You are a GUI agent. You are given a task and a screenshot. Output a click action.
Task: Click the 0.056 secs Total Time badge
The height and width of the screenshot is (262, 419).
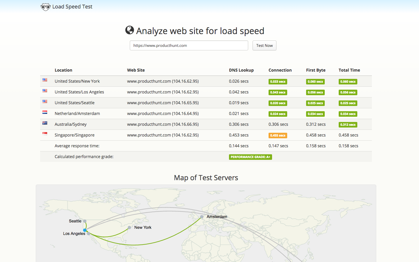point(348,92)
